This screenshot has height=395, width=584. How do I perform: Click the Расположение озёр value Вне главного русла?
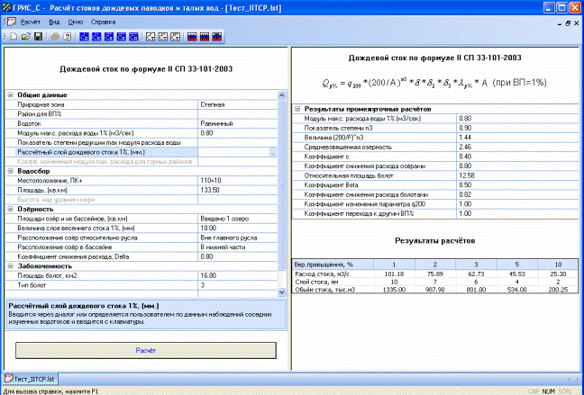(238, 238)
